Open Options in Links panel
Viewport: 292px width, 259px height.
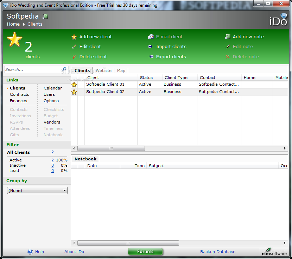click(51, 101)
